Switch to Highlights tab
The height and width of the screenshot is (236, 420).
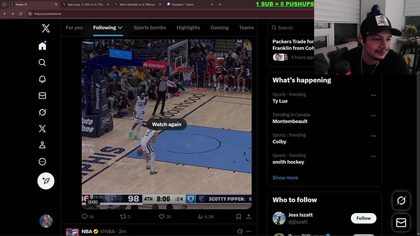pos(188,28)
